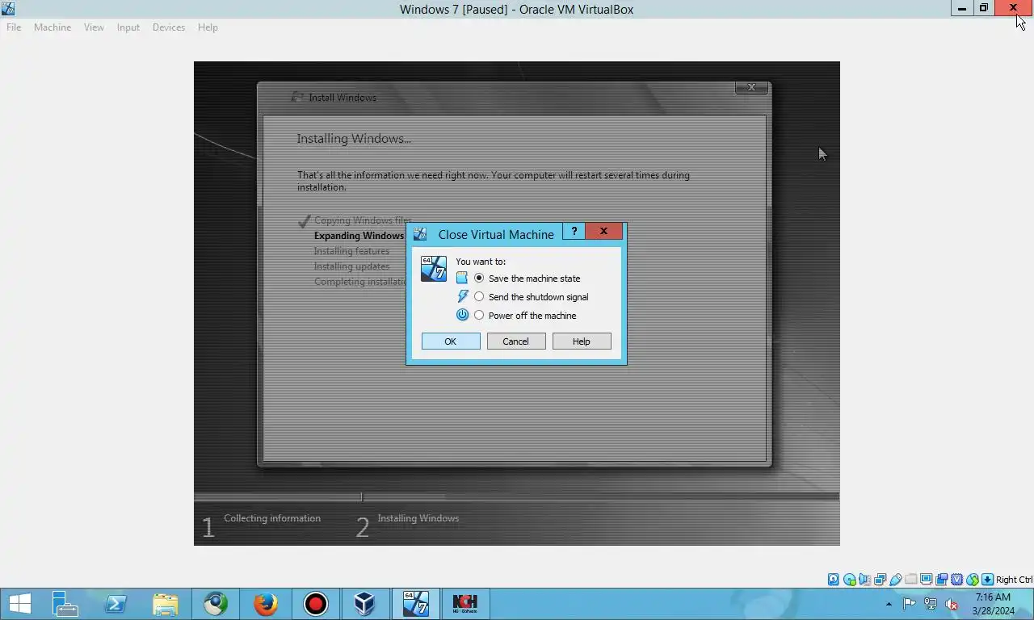Open VirtualBox Manager taskbar icon
Viewport: 1034px width, 620px height.
(365, 604)
